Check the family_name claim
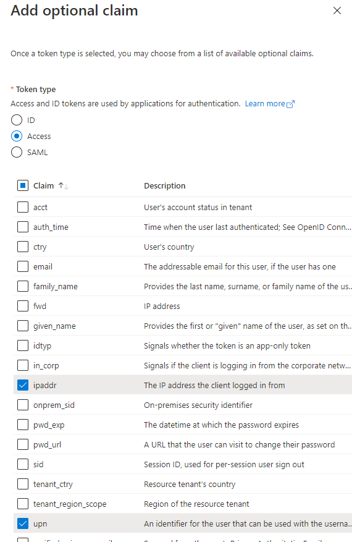The height and width of the screenshot is (542, 352). (23, 286)
